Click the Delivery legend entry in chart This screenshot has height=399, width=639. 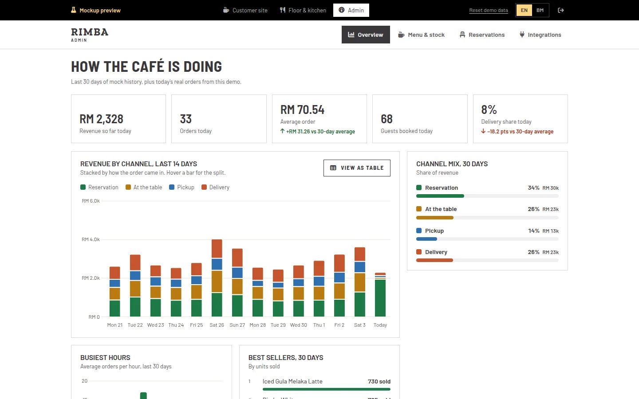pyautogui.click(x=215, y=187)
